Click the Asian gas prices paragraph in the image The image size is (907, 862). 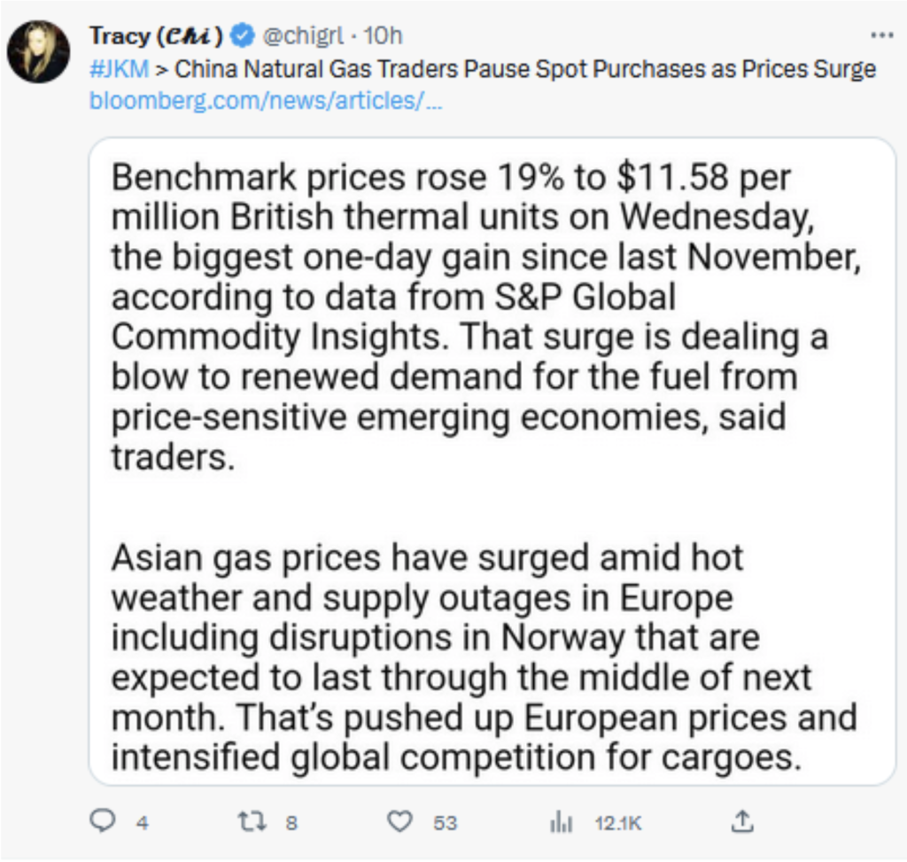click(485, 657)
